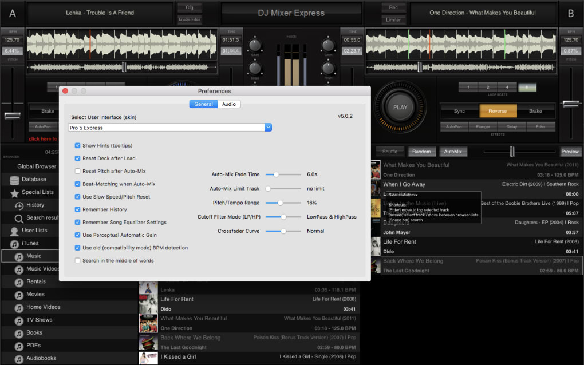The image size is (584, 365).
Task: Click the Enable video button
Action: pyautogui.click(x=190, y=19)
